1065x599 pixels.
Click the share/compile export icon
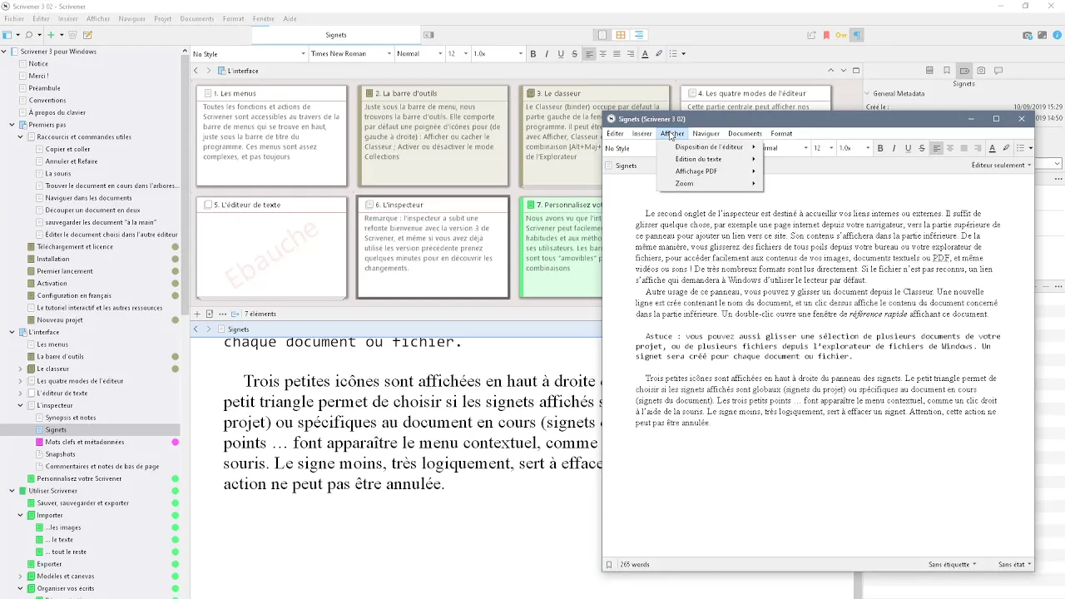click(811, 35)
